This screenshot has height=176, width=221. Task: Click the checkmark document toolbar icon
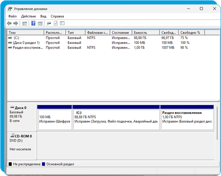tap(56, 23)
